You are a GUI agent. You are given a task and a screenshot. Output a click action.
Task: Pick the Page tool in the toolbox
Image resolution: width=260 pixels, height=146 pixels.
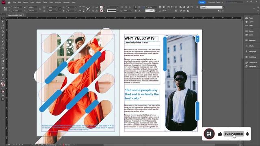tap(3, 25)
